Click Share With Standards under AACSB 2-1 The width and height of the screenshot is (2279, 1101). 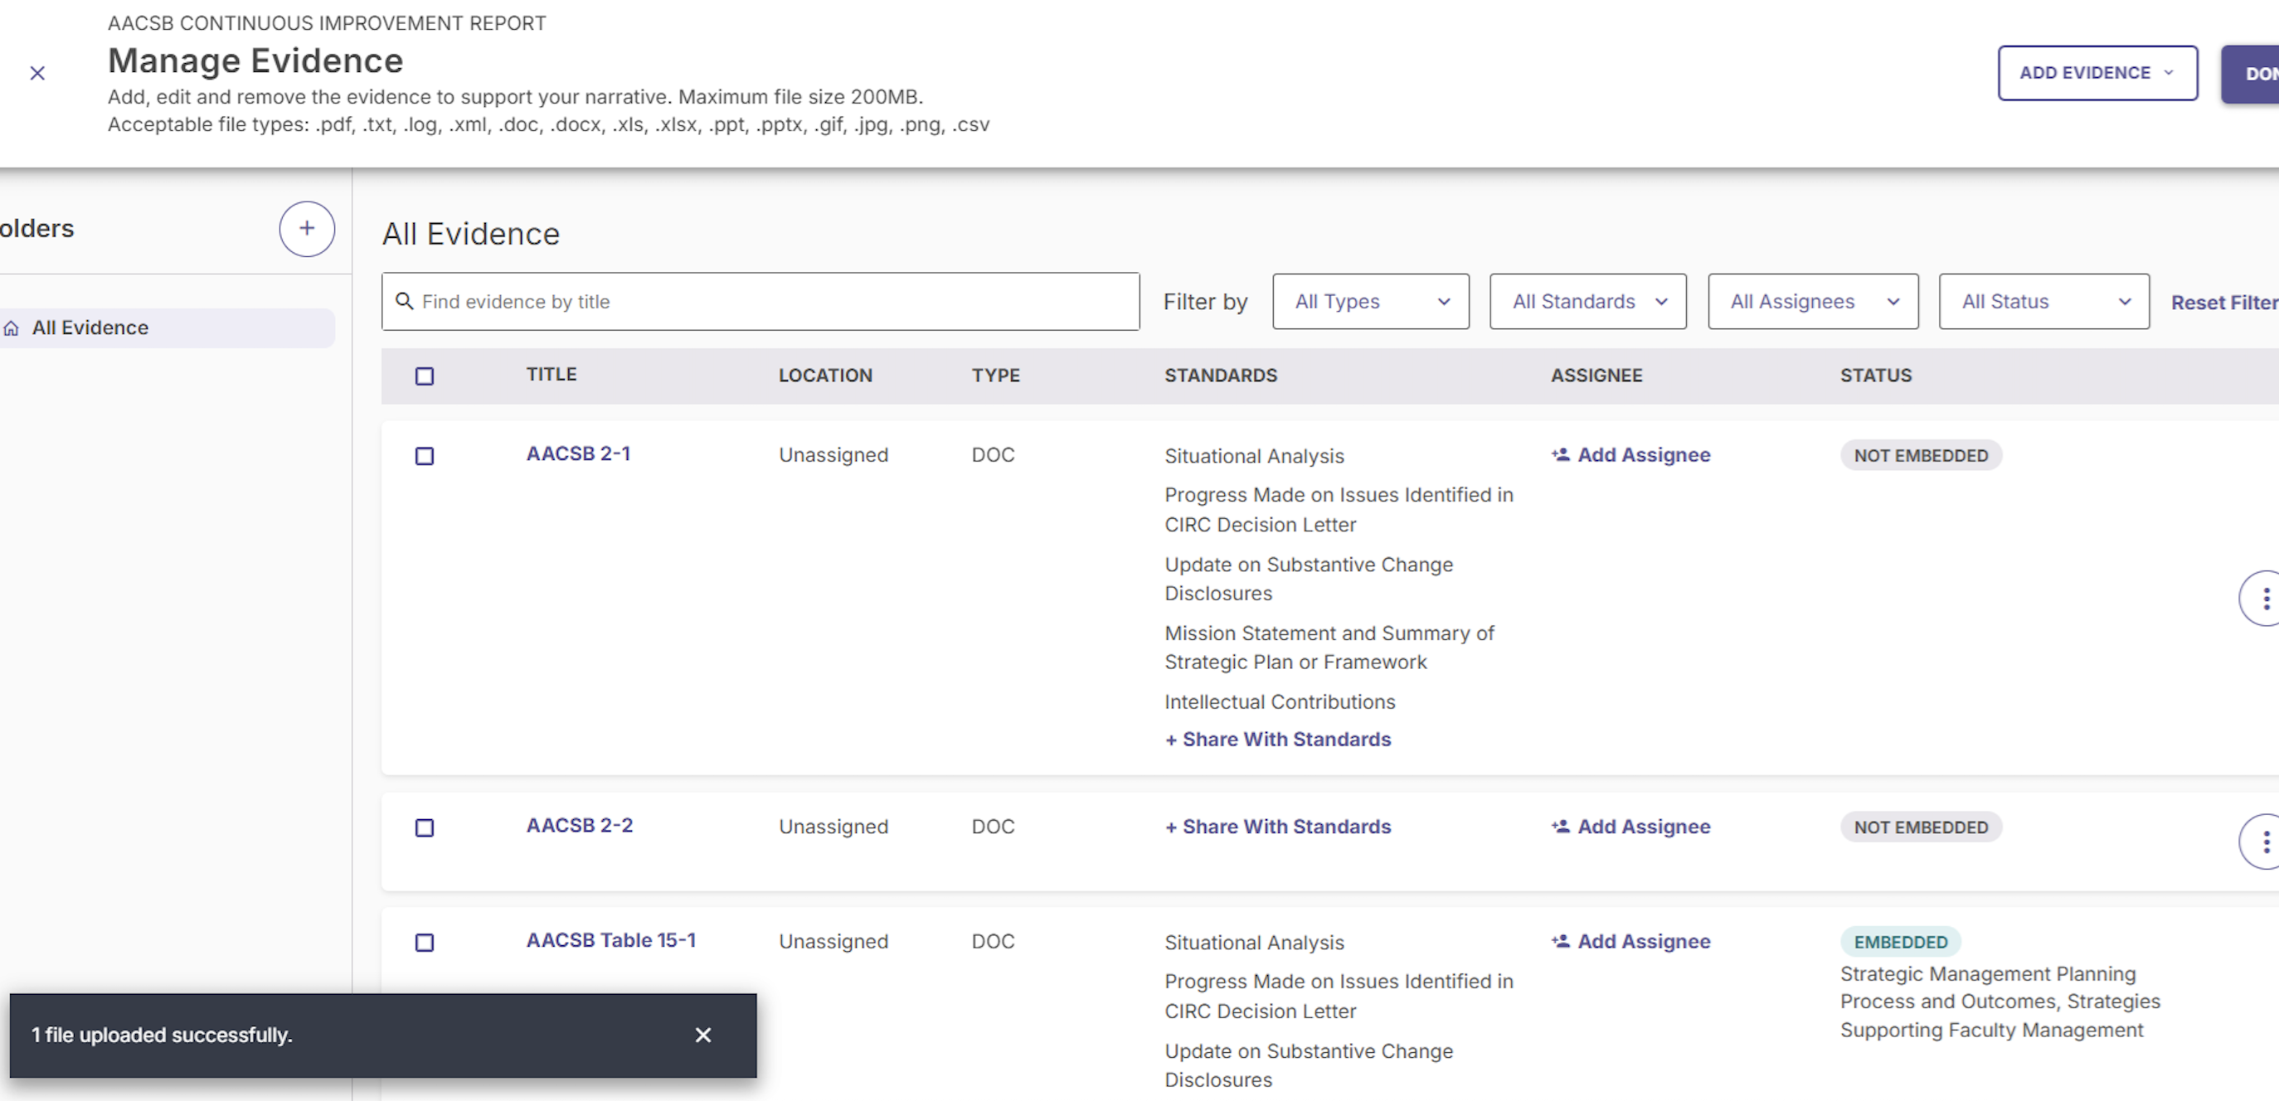pos(1277,740)
